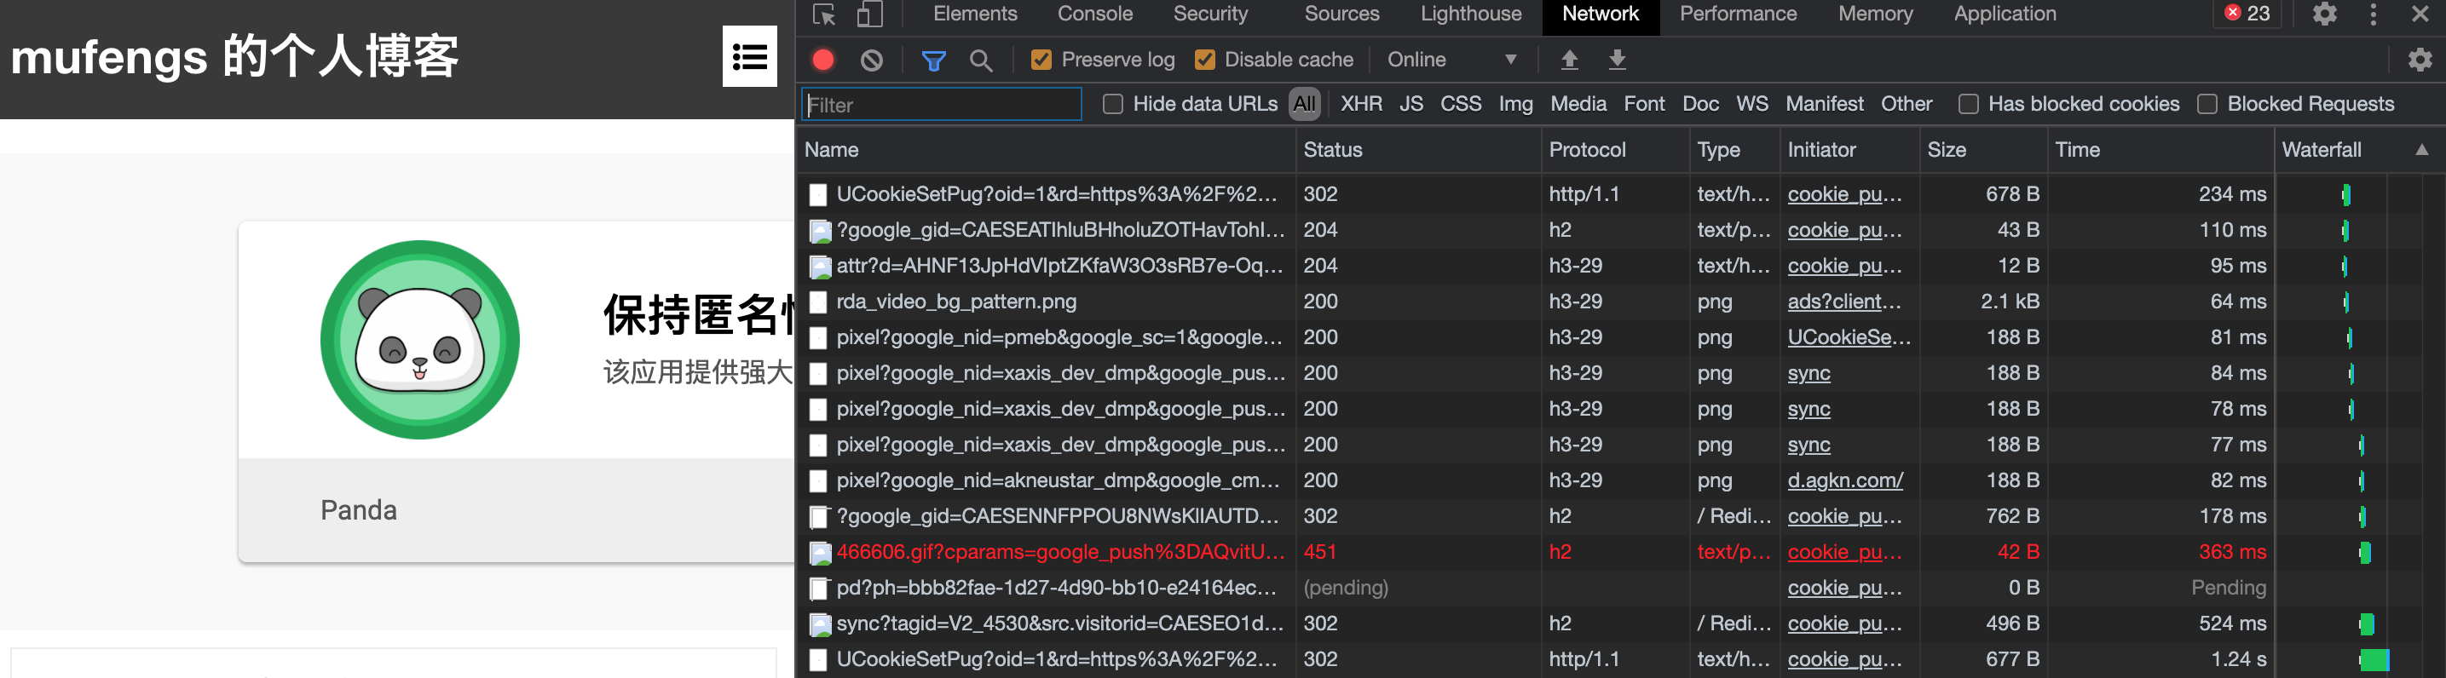This screenshot has height=678, width=2446.
Task: Filter requests by XHR type
Action: click(1361, 105)
